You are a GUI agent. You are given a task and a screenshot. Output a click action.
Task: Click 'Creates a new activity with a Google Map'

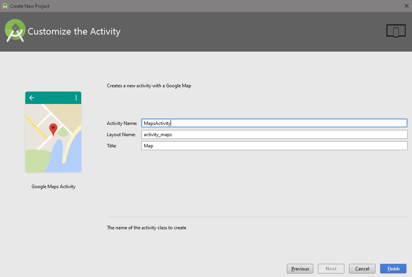coord(149,86)
